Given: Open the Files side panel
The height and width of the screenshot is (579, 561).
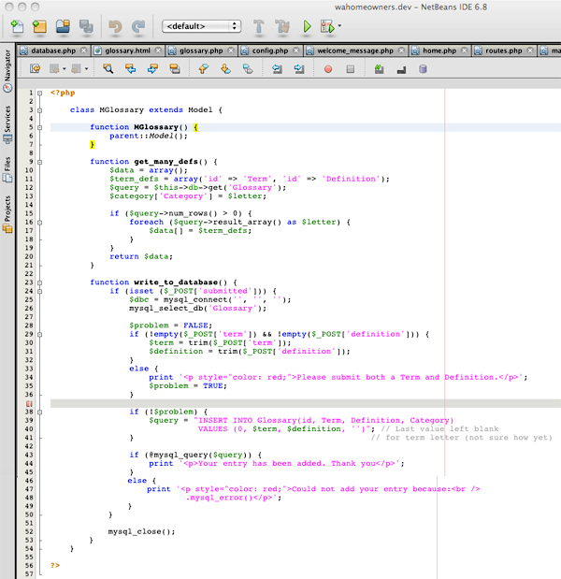Looking at the screenshot, I should [x=7, y=169].
